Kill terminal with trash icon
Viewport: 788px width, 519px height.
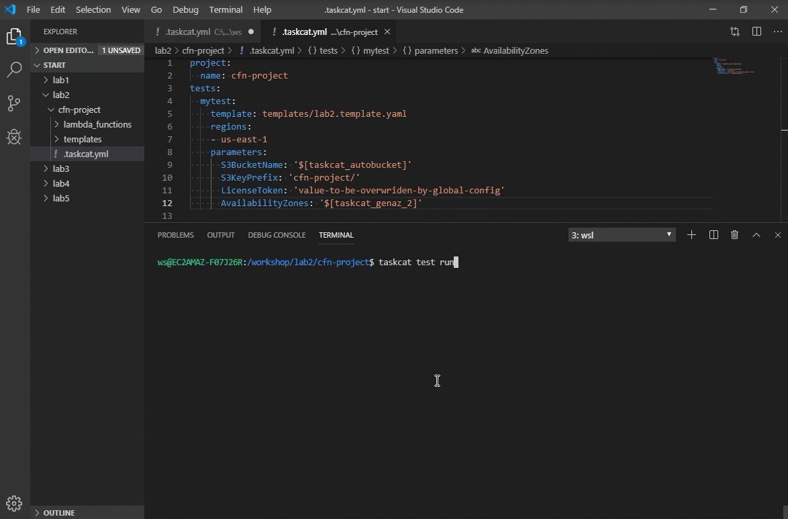735,235
